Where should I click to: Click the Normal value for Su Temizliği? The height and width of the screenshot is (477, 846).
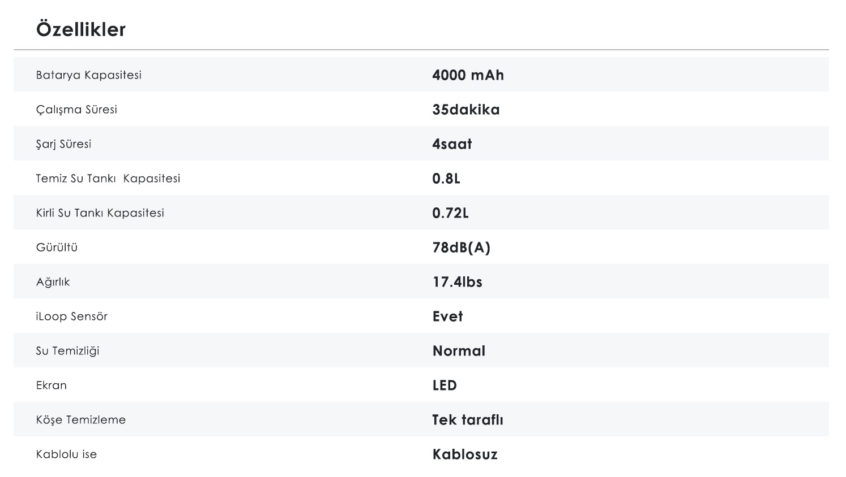click(x=459, y=351)
